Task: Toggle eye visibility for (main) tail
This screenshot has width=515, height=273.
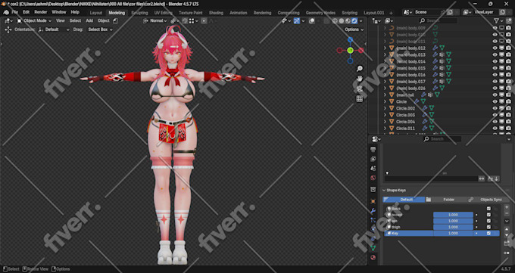Action: (x=495, y=95)
